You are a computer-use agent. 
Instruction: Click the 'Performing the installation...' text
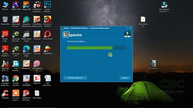(x=76, y=41)
